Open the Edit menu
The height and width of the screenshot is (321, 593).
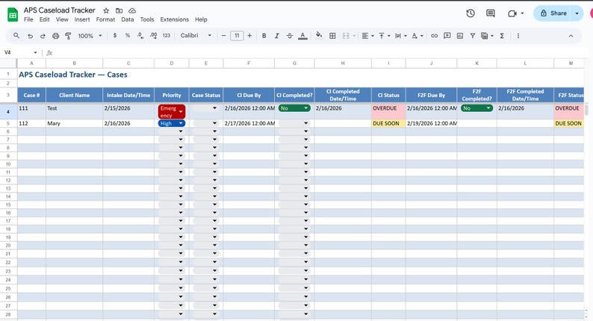pyautogui.click(x=44, y=19)
